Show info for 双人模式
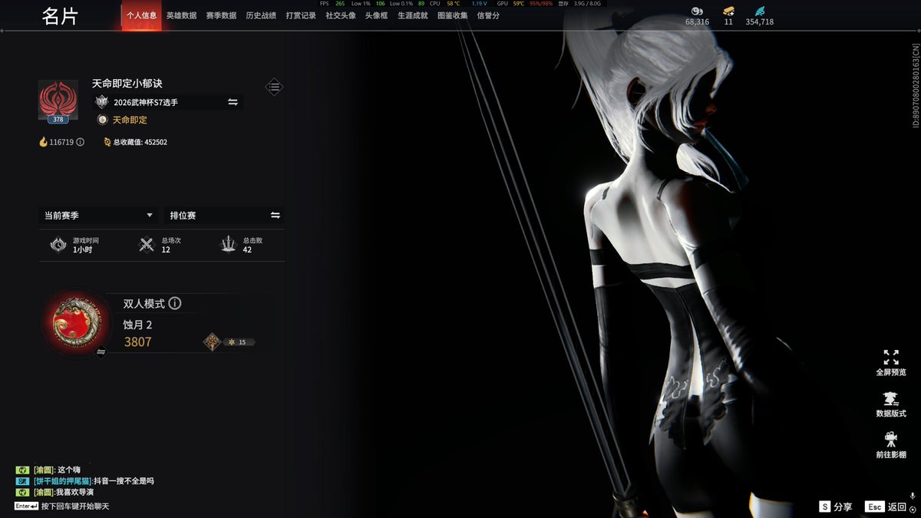 point(175,303)
